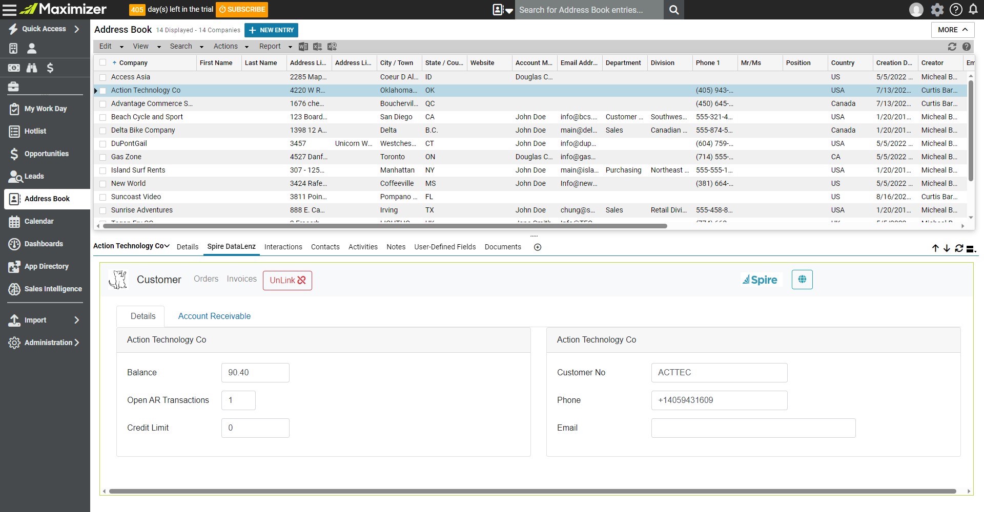Open the Actions dropdown menu
This screenshot has width=984, height=512.
click(231, 47)
